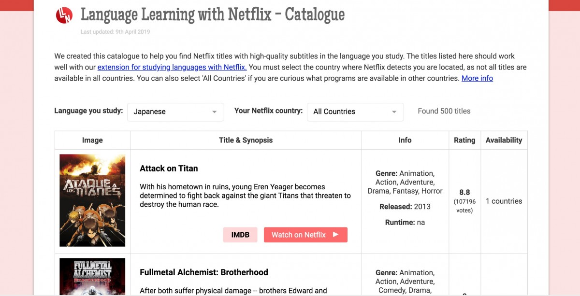Viewport: 580px width, 296px height.
Task: Click the Rating column header
Action: point(464,140)
